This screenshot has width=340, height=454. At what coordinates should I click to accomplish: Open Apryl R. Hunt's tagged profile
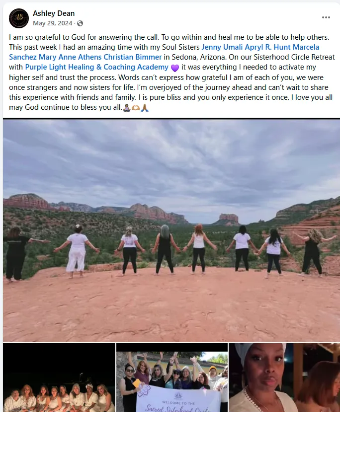(268, 47)
